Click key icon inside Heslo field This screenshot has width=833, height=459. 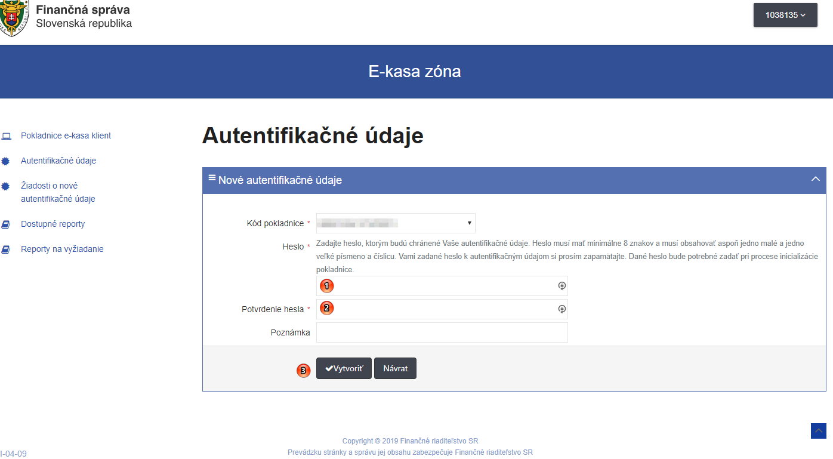[561, 286]
